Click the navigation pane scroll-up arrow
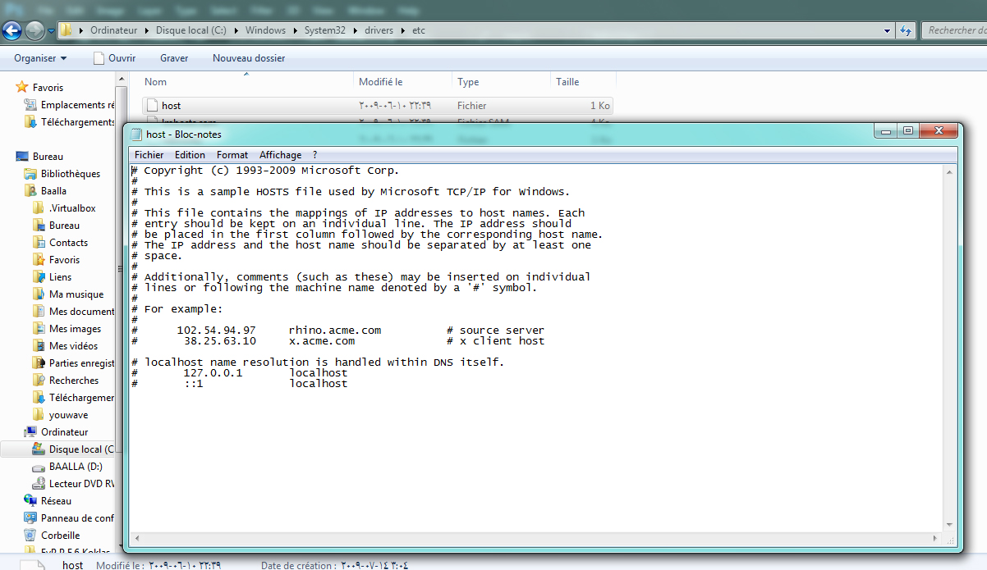This screenshot has height=570, width=987. pos(122,79)
